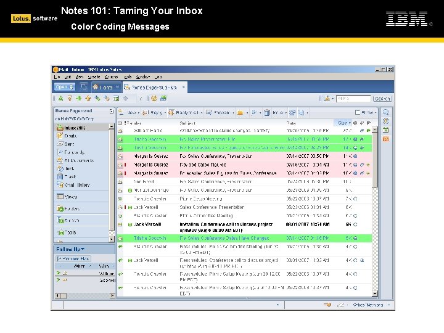
Task: Click the calendar sidebar icon
Action: (x=385, y=130)
